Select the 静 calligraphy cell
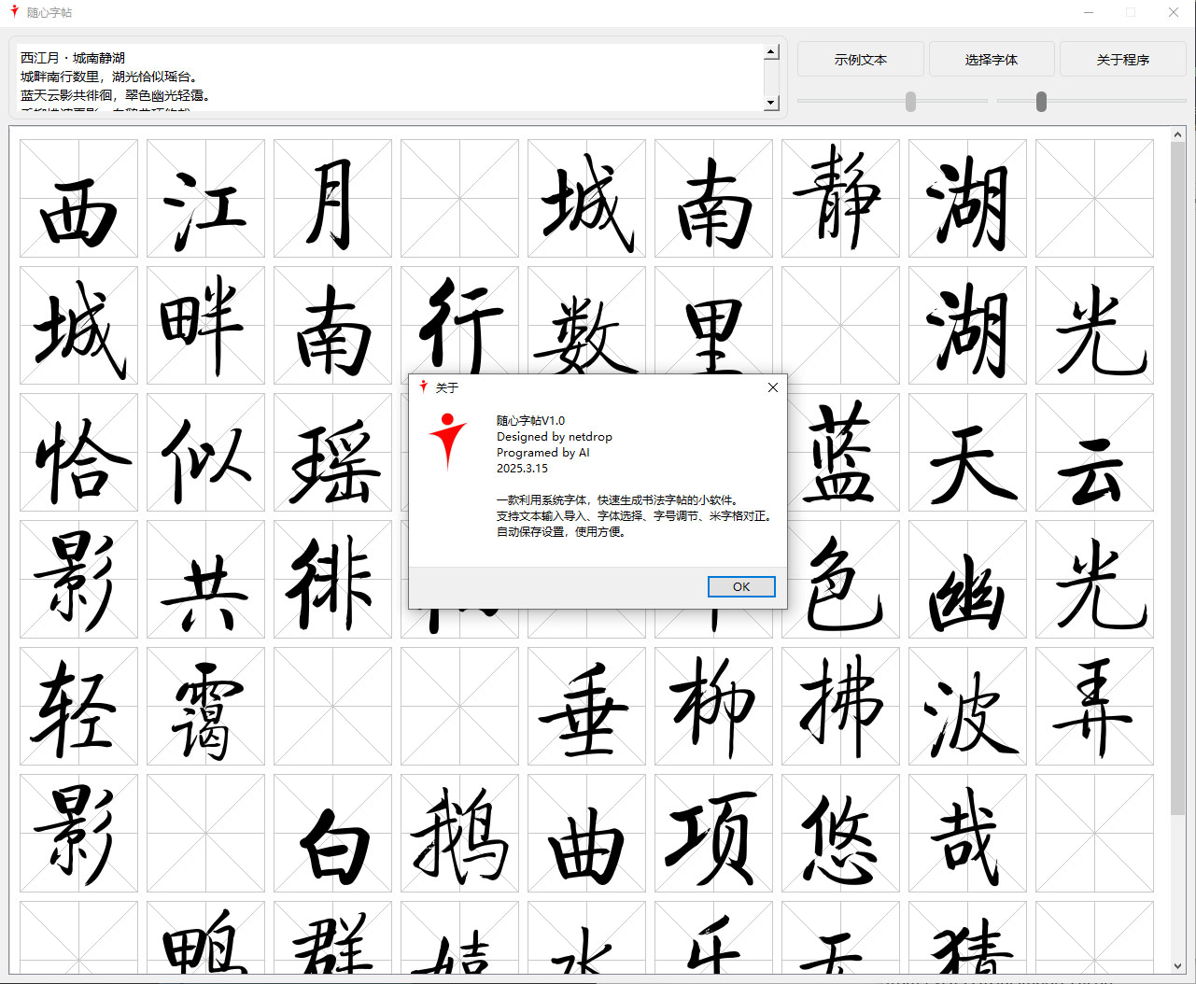The image size is (1196, 984). (840, 199)
